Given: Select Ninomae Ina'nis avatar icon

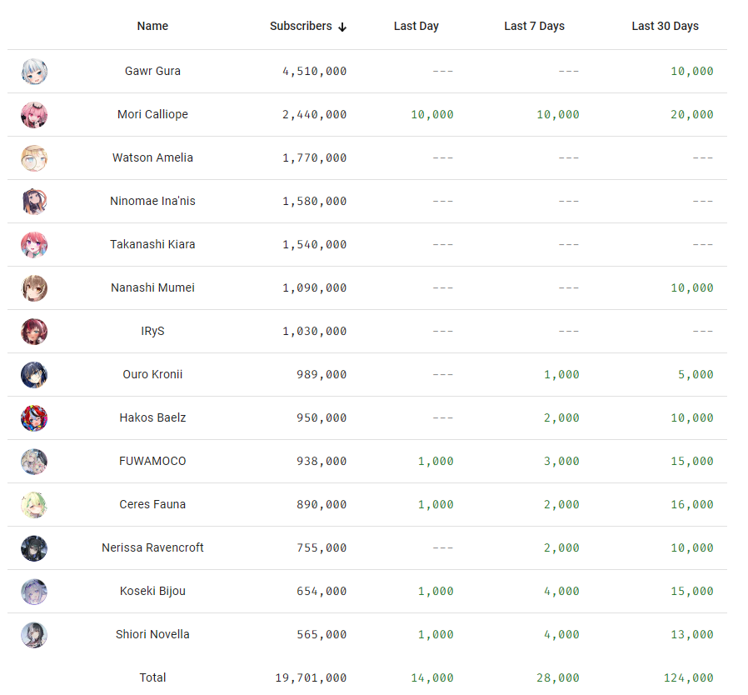Looking at the screenshot, I should 34,202.
